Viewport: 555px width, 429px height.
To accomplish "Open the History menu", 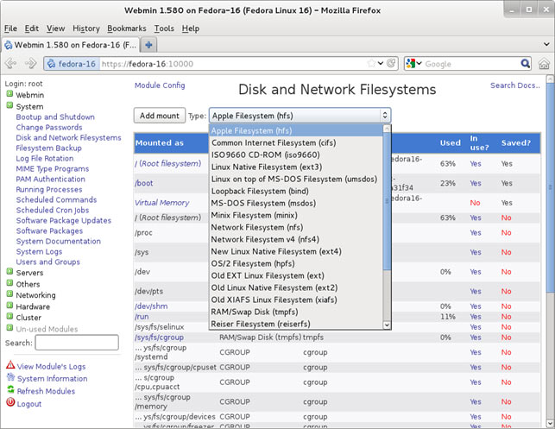I will [86, 28].
